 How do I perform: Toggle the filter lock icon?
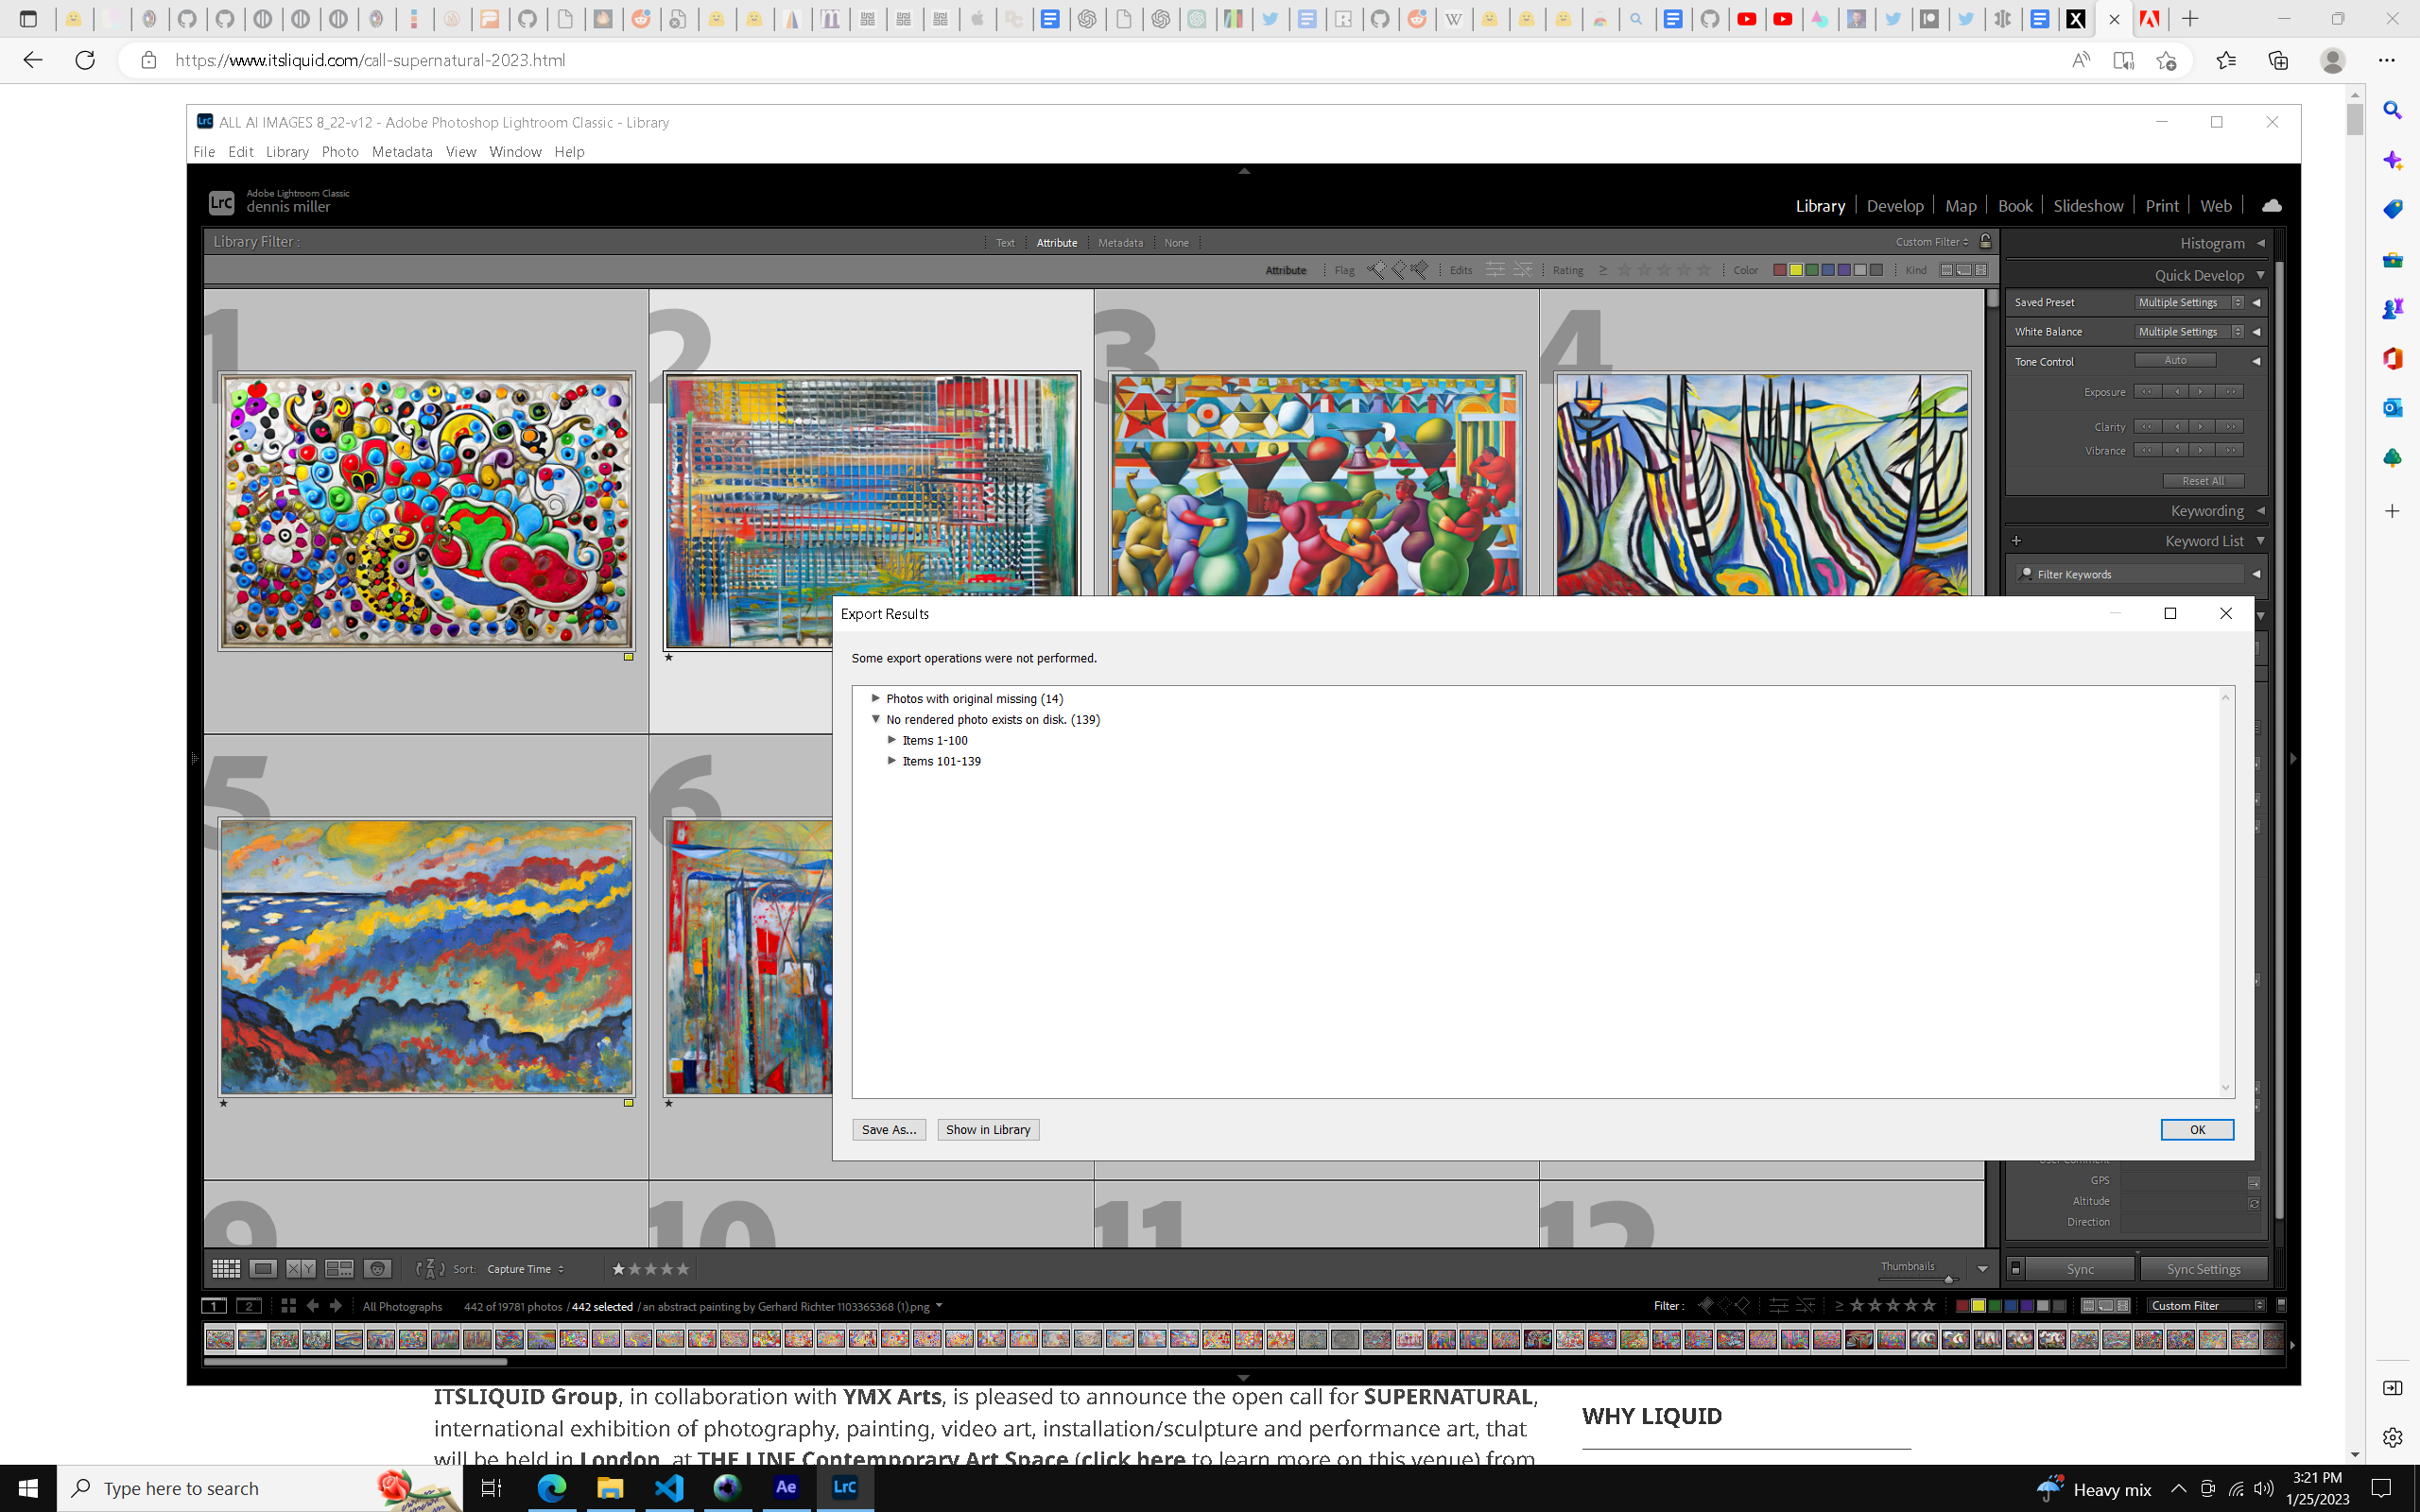[1985, 241]
